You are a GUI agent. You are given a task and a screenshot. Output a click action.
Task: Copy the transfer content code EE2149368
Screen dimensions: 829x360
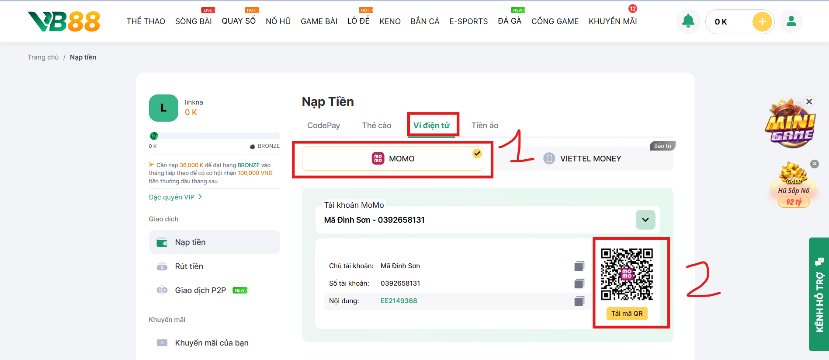tap(579, 301)
